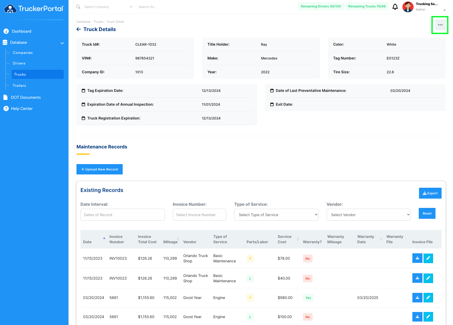The height and width of the screenshot is (325, 453).
Task: Go to the Trailers page
Action: click(x=19, y=86)
